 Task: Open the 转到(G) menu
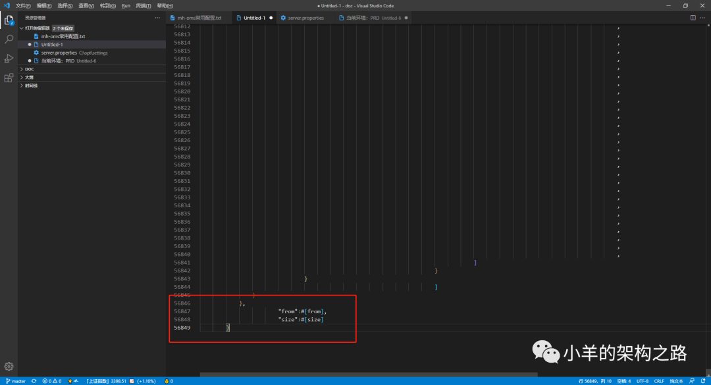click(x=107, y=6)
